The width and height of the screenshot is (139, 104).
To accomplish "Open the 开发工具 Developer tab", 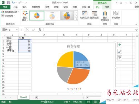I will click(86, 7).
